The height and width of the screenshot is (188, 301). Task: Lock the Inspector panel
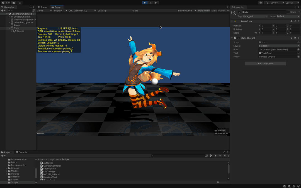tap(295, 7)
